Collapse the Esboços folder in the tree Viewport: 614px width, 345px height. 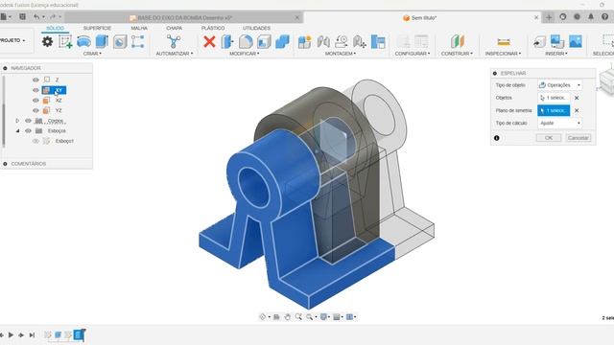pyautogui.click(x=17, y=131)
